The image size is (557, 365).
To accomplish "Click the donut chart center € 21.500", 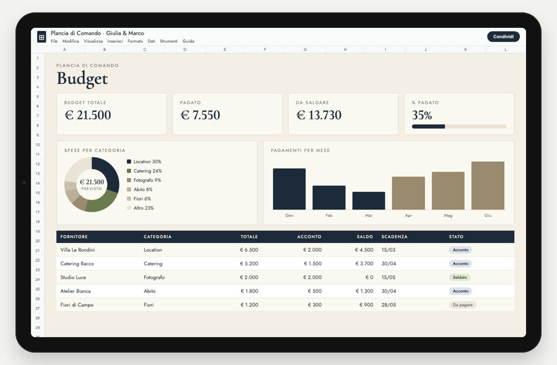I will tap(92, 182).
